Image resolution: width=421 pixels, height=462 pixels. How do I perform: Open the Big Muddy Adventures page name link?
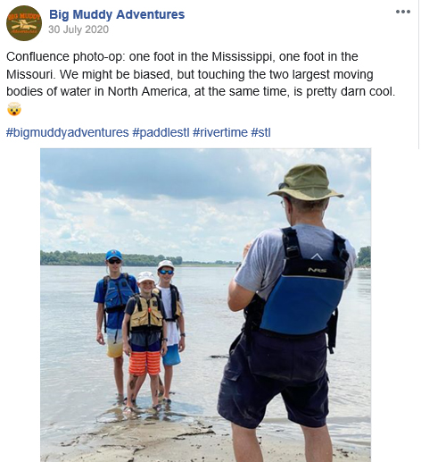[x=117, y=14]
